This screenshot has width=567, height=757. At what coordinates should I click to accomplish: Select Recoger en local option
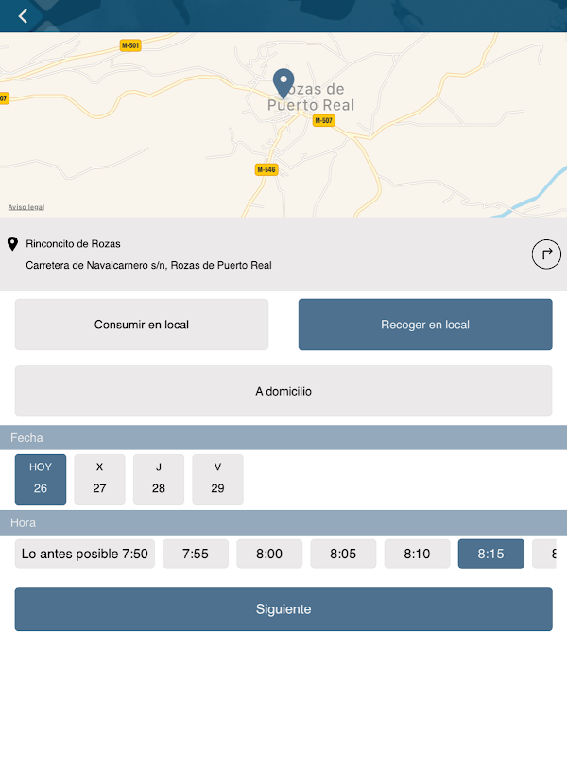425,325
